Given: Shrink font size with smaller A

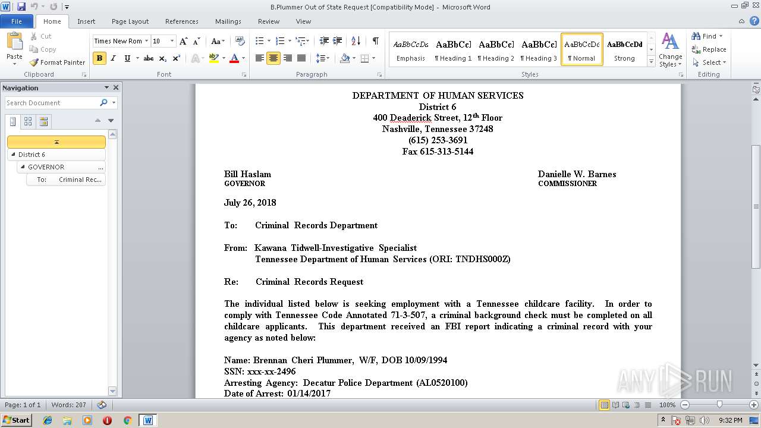Looking at the screenshot, I should coord(196,41).
